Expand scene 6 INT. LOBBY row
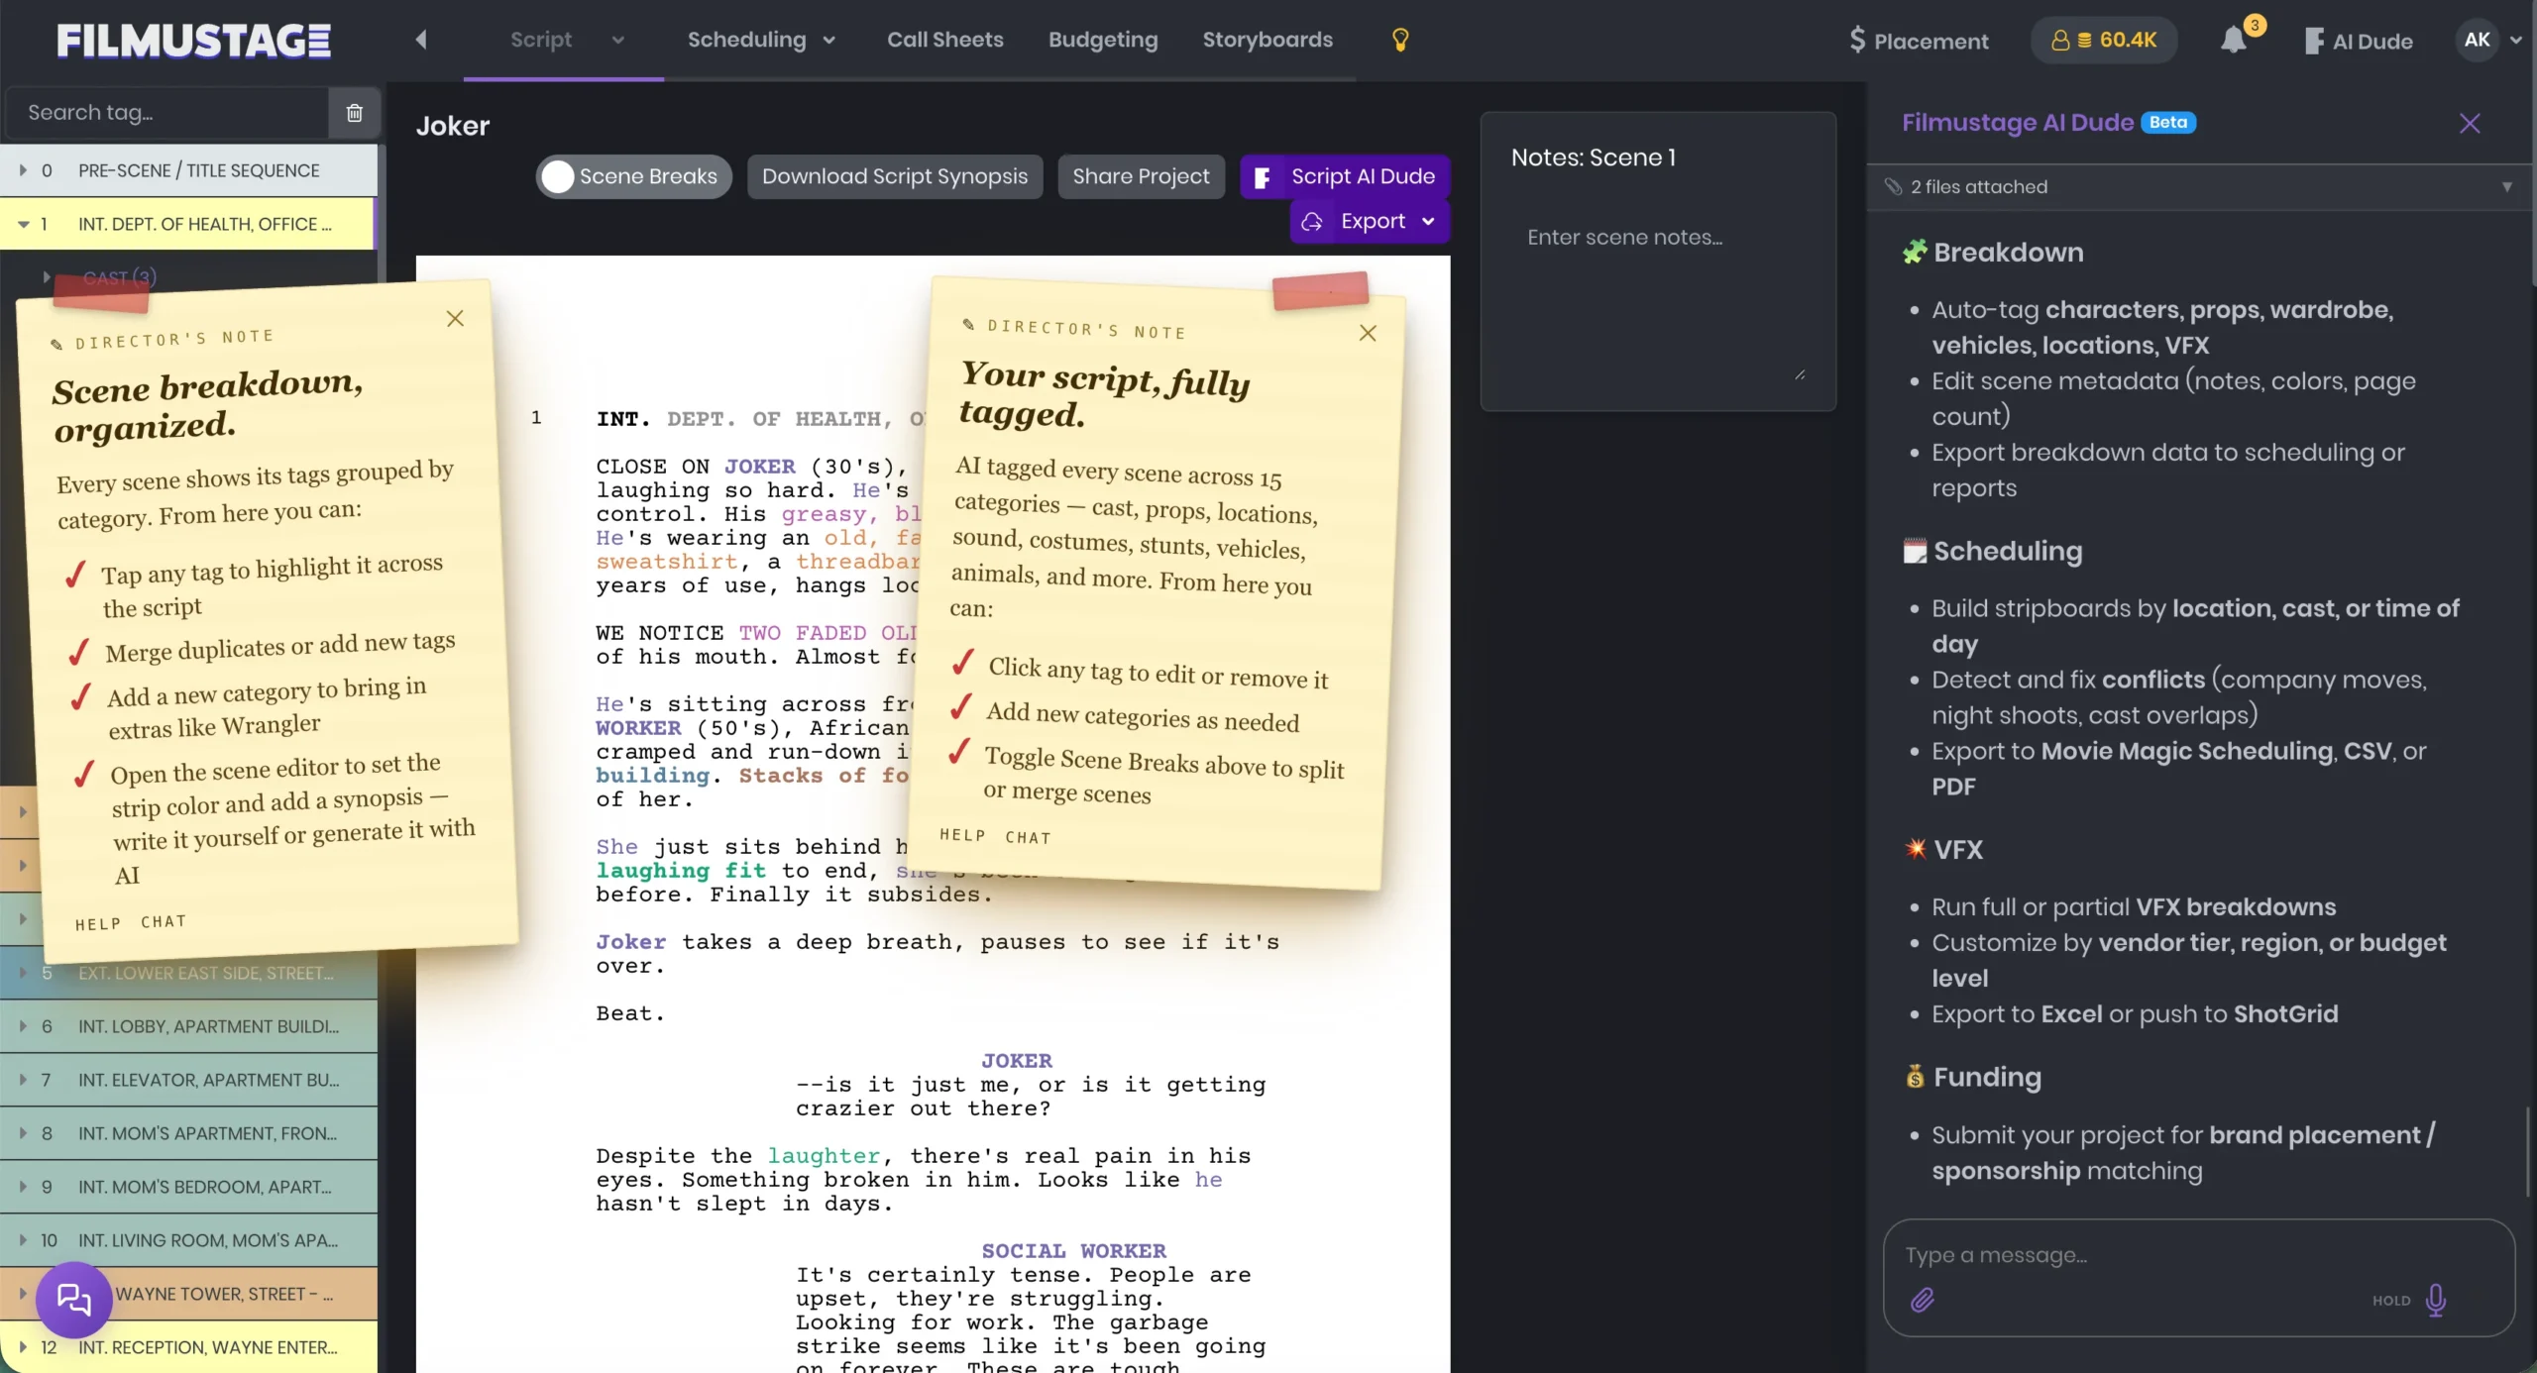The height and width of the screenshot is (1373, 2537). 23,1026
